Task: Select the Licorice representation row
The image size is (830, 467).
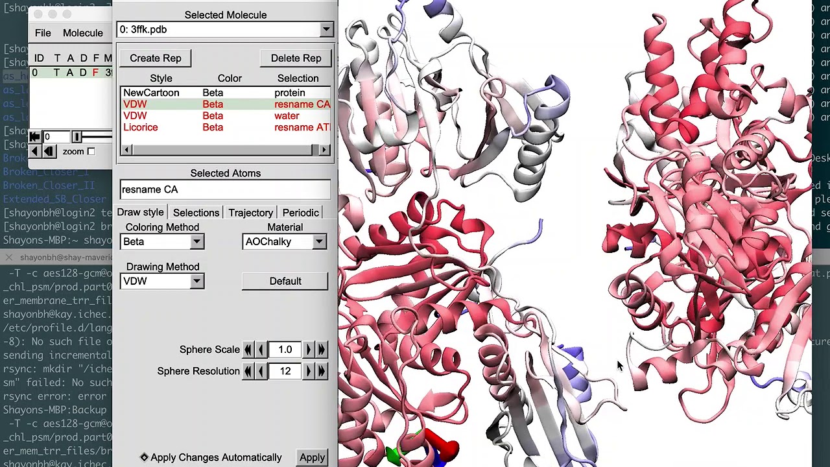Action: pyautogui.click(x=226, y=128)
